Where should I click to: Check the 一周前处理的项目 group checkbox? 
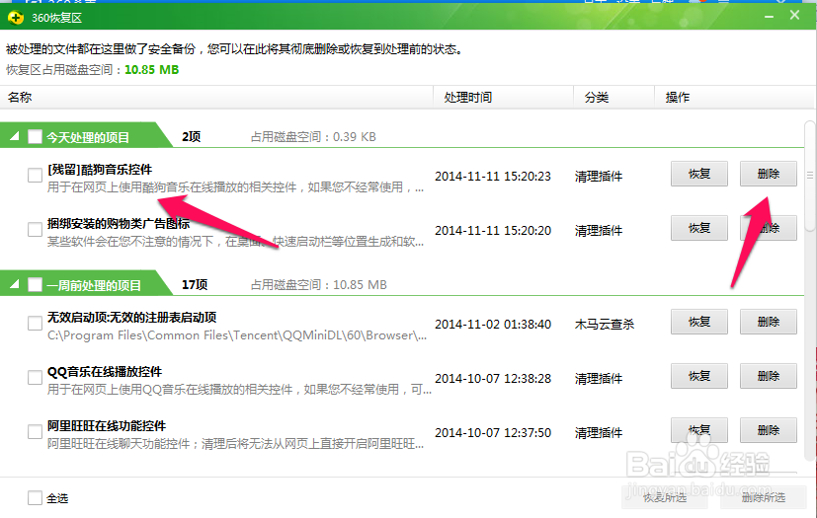(x=35, y=284)
